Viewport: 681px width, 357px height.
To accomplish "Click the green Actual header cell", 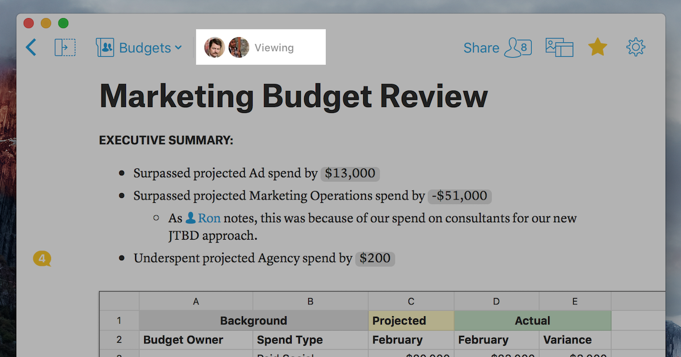I will (x=532, y=321).
